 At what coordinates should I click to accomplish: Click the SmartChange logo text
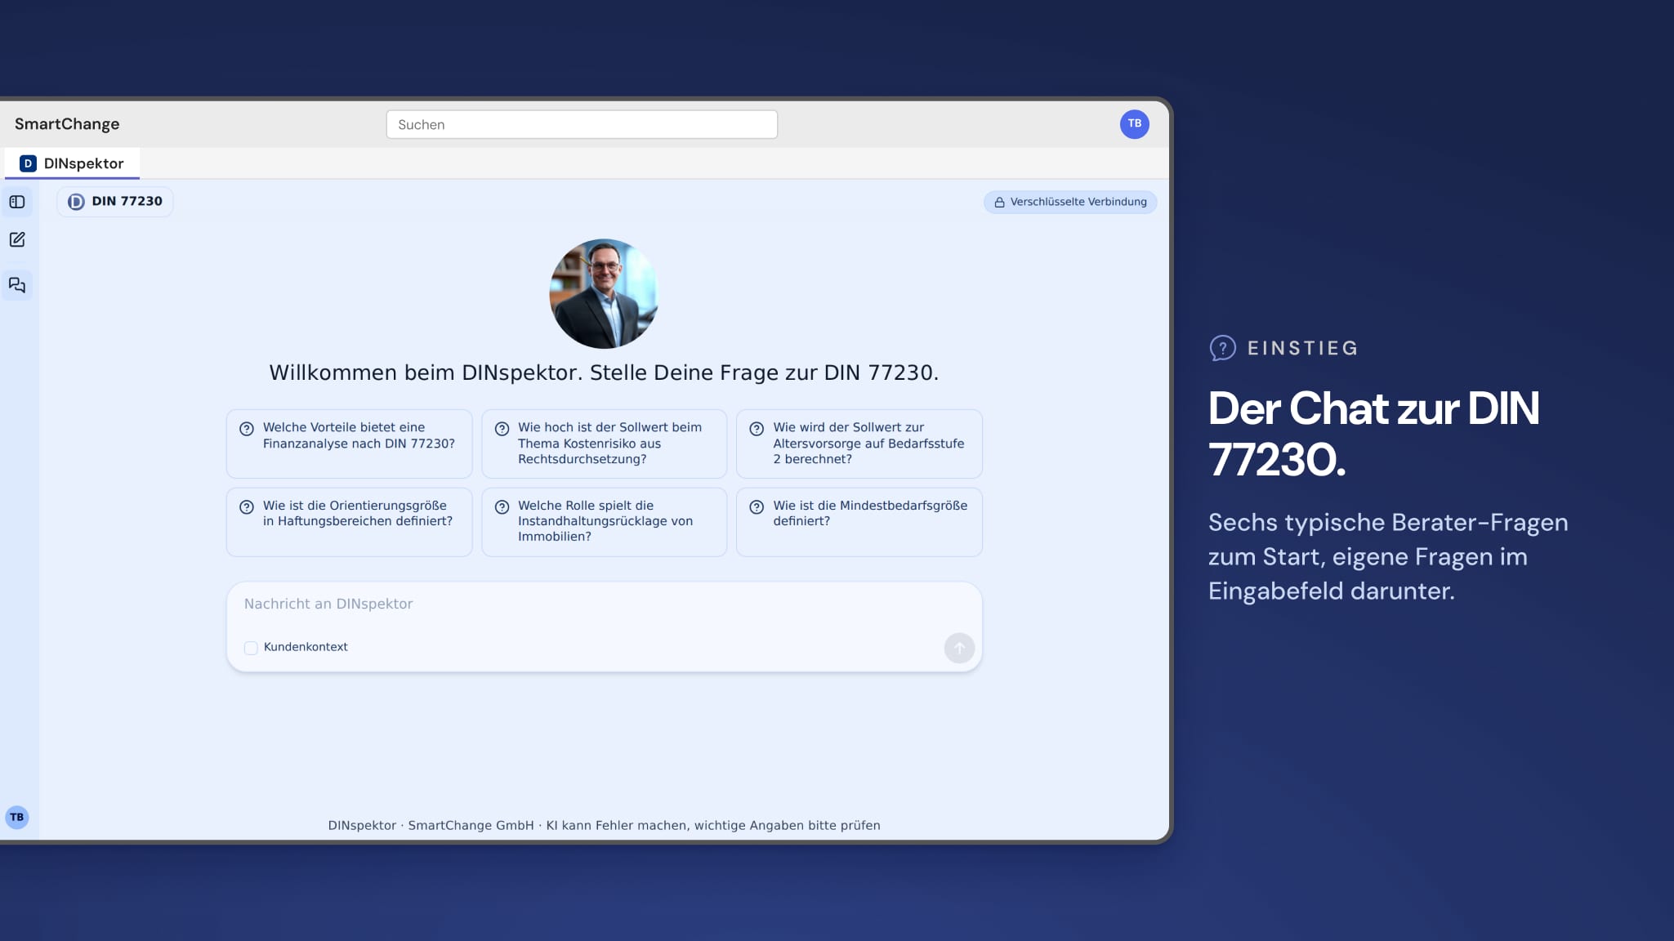coord(67,124)
